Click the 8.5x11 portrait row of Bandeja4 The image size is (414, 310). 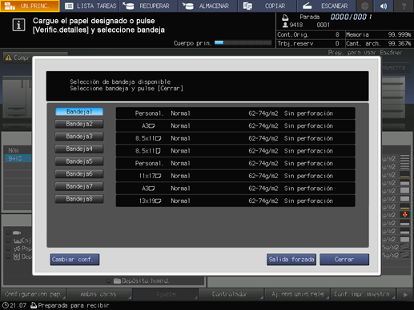235,151
